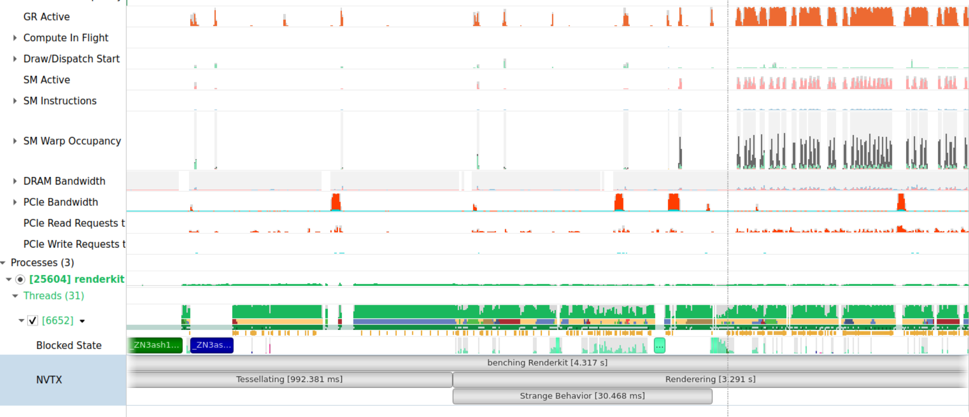Screen dimensions: 969x417
Task: Click the small green ellipsis block
Action: pos(659,346)
